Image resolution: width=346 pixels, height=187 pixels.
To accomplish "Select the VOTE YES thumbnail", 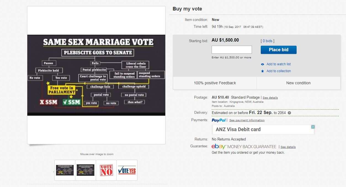I will 127,170.
